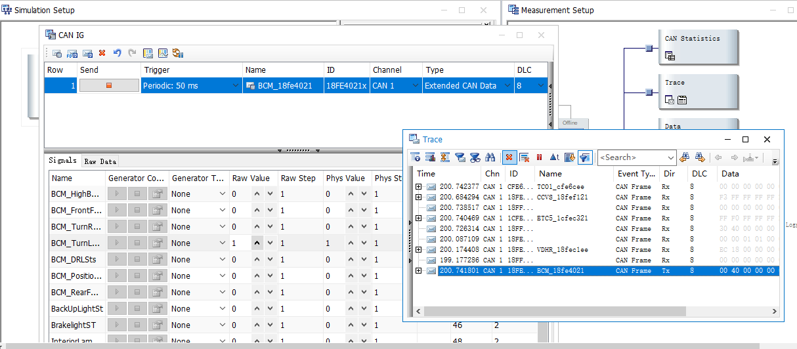Screen dimensions: 797x349
Task: Stop sending BCM_18fe4021 with red square button
Action: coord(109,85)
